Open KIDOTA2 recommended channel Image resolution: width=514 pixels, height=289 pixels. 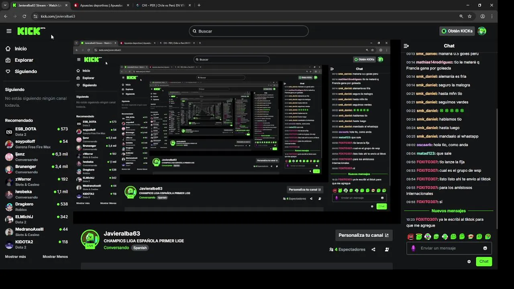36,244
